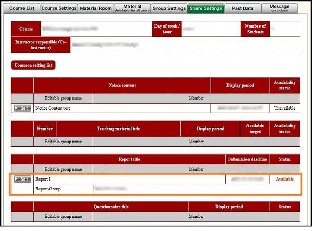This screenshot has height=231, width=312.
Task: Open Message on a class tab
Action: click(x=280, y=8)
